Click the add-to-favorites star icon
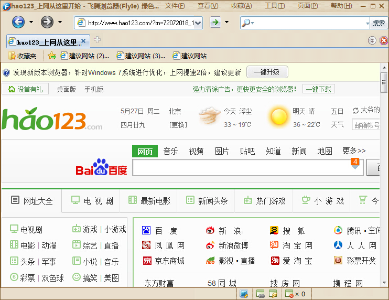The width and height of the screenshot is (389, 300). pyautogui.click(x=52, y=56)
